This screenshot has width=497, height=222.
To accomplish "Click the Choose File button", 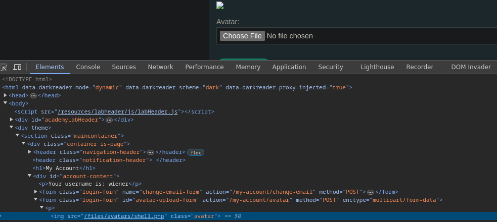I will click(242, 36).
